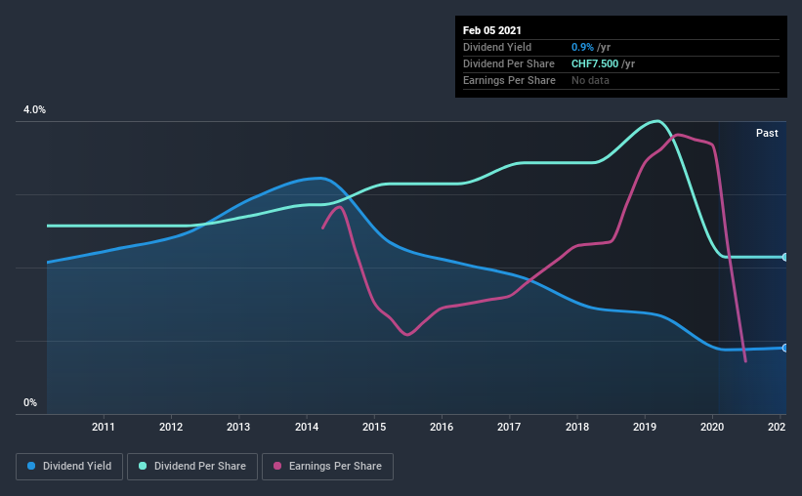Click the teal Dividend Per Share legend dot
Viewport: 802px width, 496px height.
pyautogui.click(x=143, y=466)
